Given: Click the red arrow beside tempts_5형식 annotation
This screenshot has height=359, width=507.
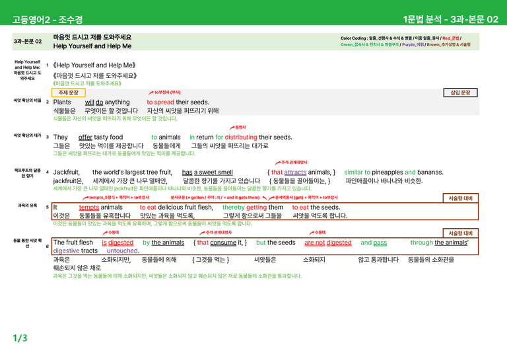Looking at the screenshot, I should point(85,198).
